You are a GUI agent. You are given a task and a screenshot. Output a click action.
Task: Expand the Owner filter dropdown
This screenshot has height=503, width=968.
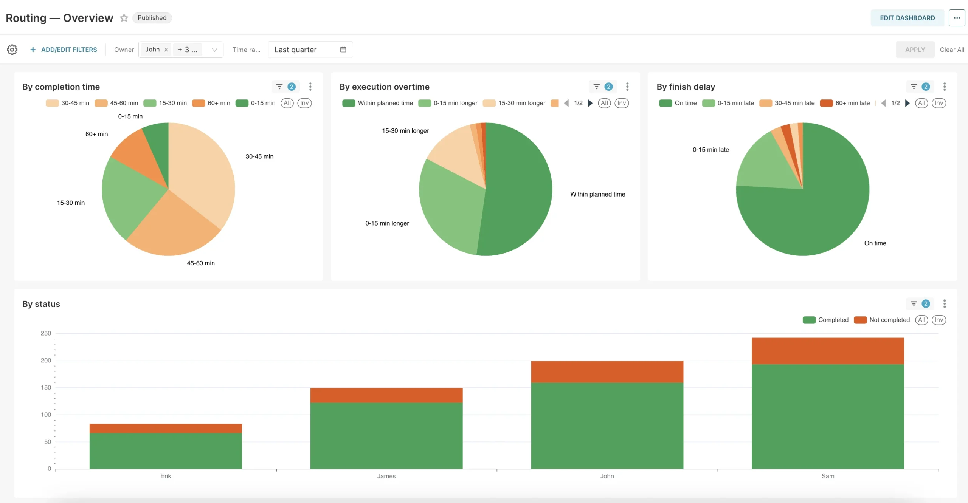click(214, 50)
